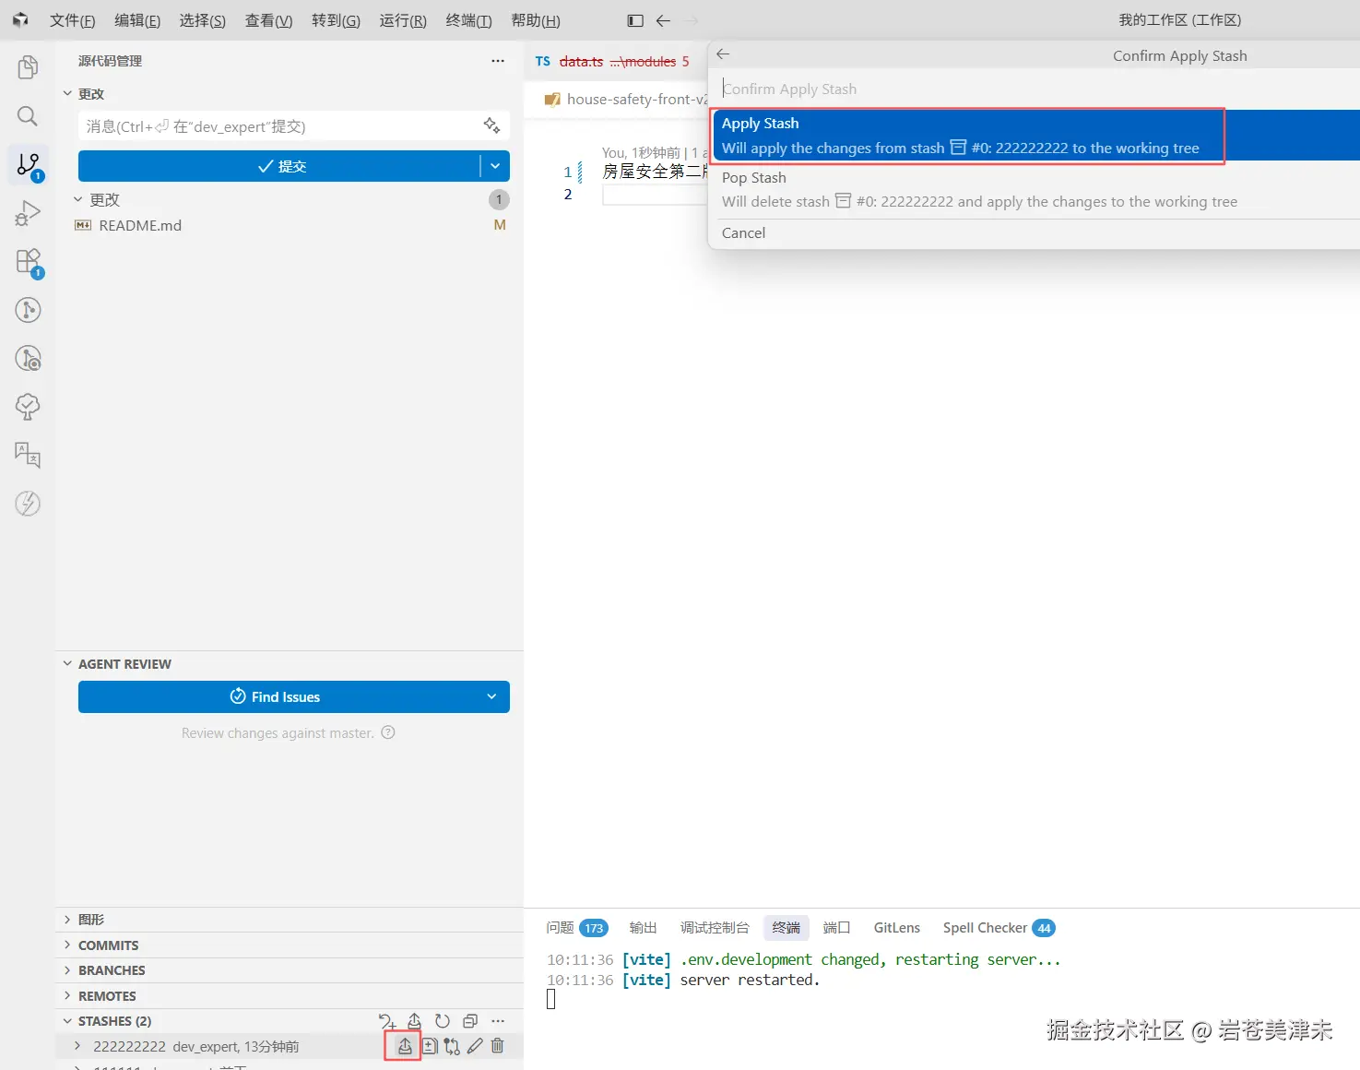1360x1070 pixels.
Task: Open the 运行(R) menu
Action: pos(403,20)
